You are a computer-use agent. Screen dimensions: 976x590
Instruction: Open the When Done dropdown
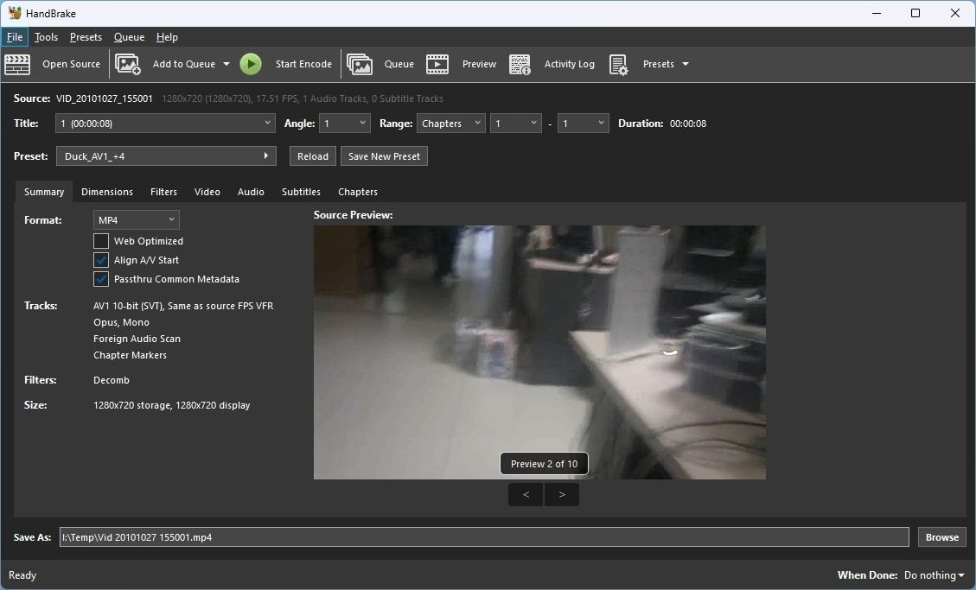click(x=934, y=575)
